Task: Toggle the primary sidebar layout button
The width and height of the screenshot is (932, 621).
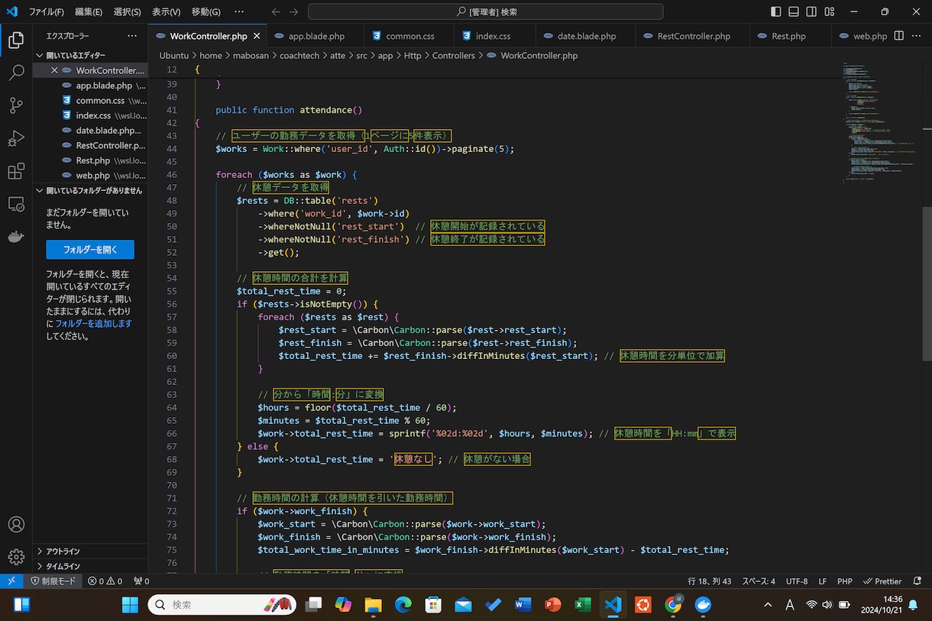Action: (x=776, y=11)
